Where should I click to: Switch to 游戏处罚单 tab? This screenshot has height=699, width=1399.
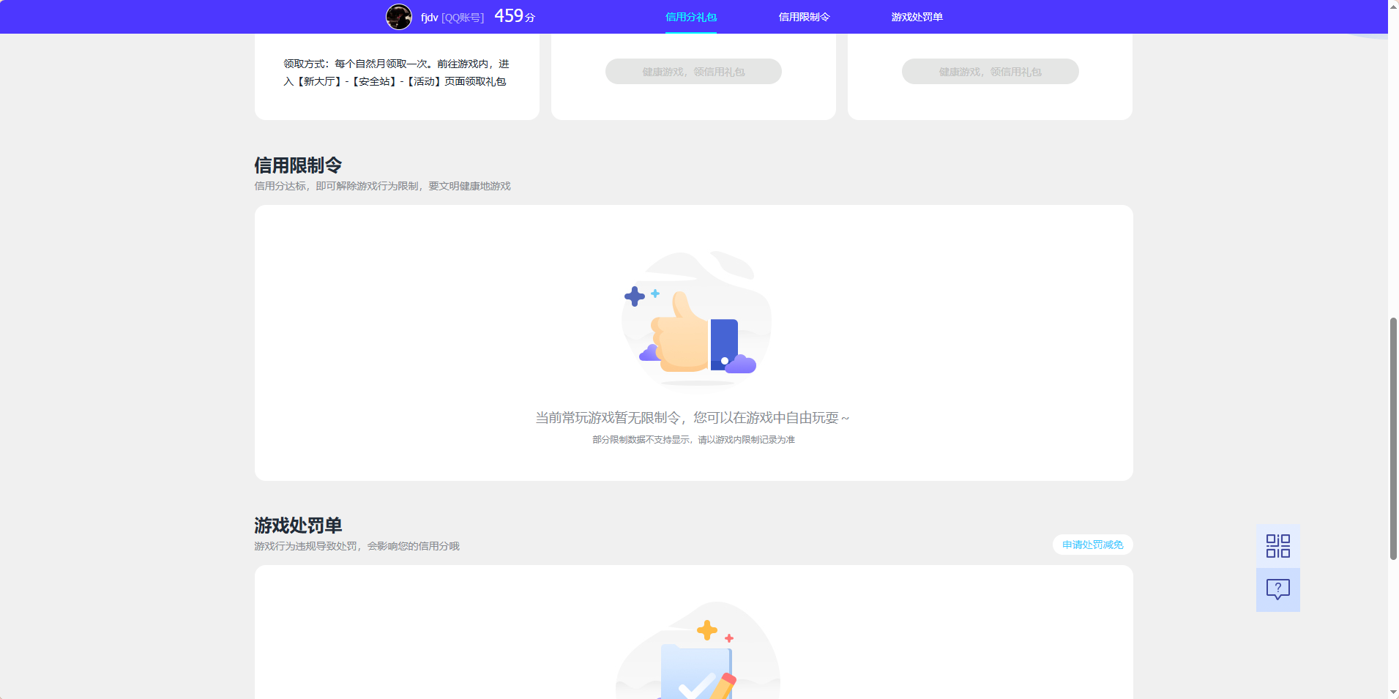click(917, 17)
